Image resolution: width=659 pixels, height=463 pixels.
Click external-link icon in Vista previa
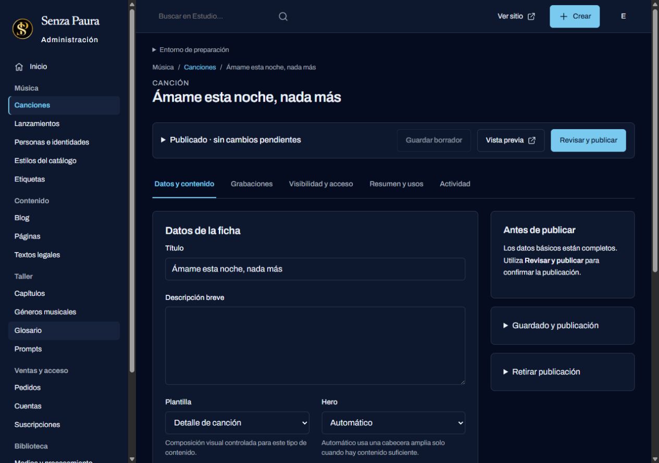(x=532, y=140)
